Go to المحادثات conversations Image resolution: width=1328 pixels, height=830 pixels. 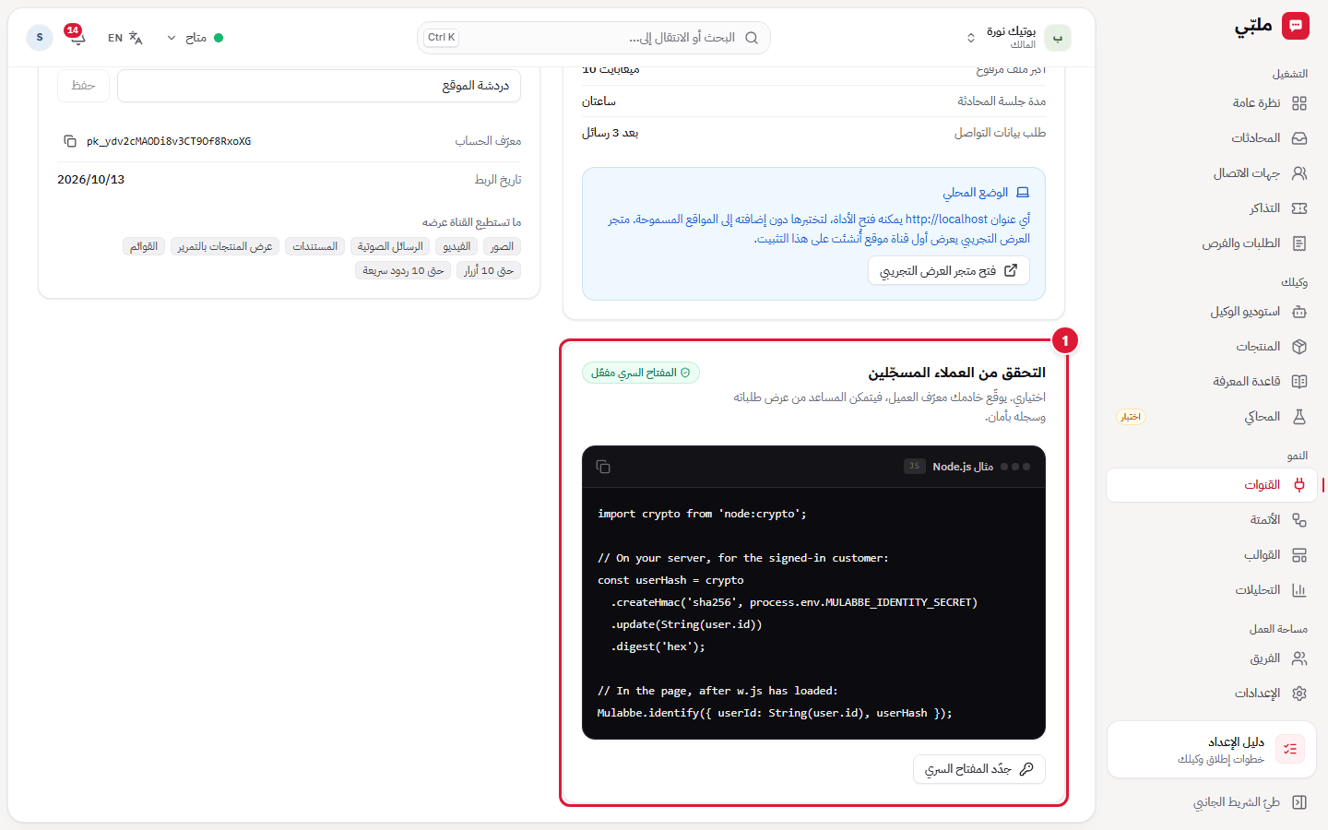pos(1211,138)
